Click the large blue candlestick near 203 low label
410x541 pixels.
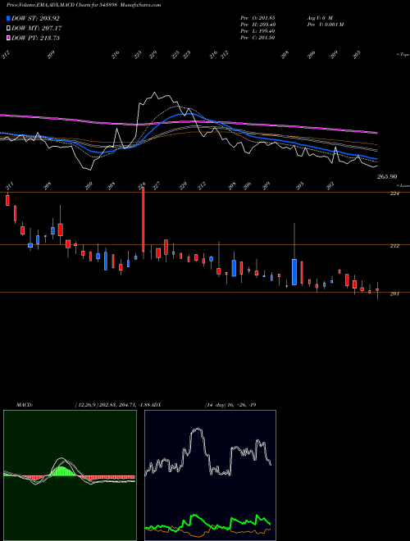pos(294,272)
